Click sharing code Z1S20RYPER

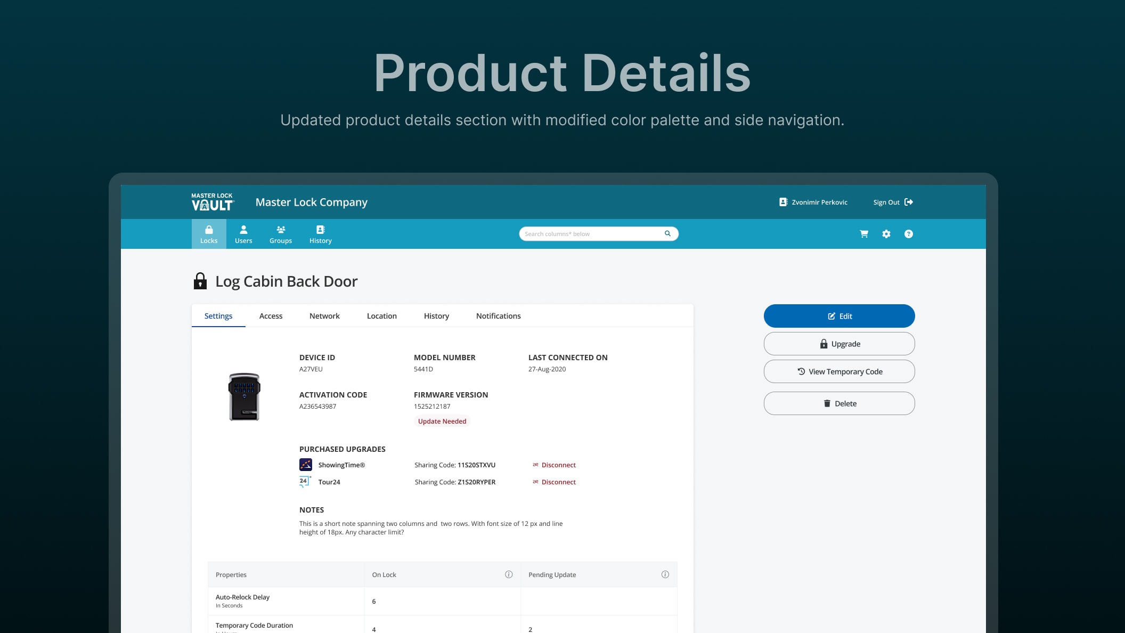[x=476, y=482]
